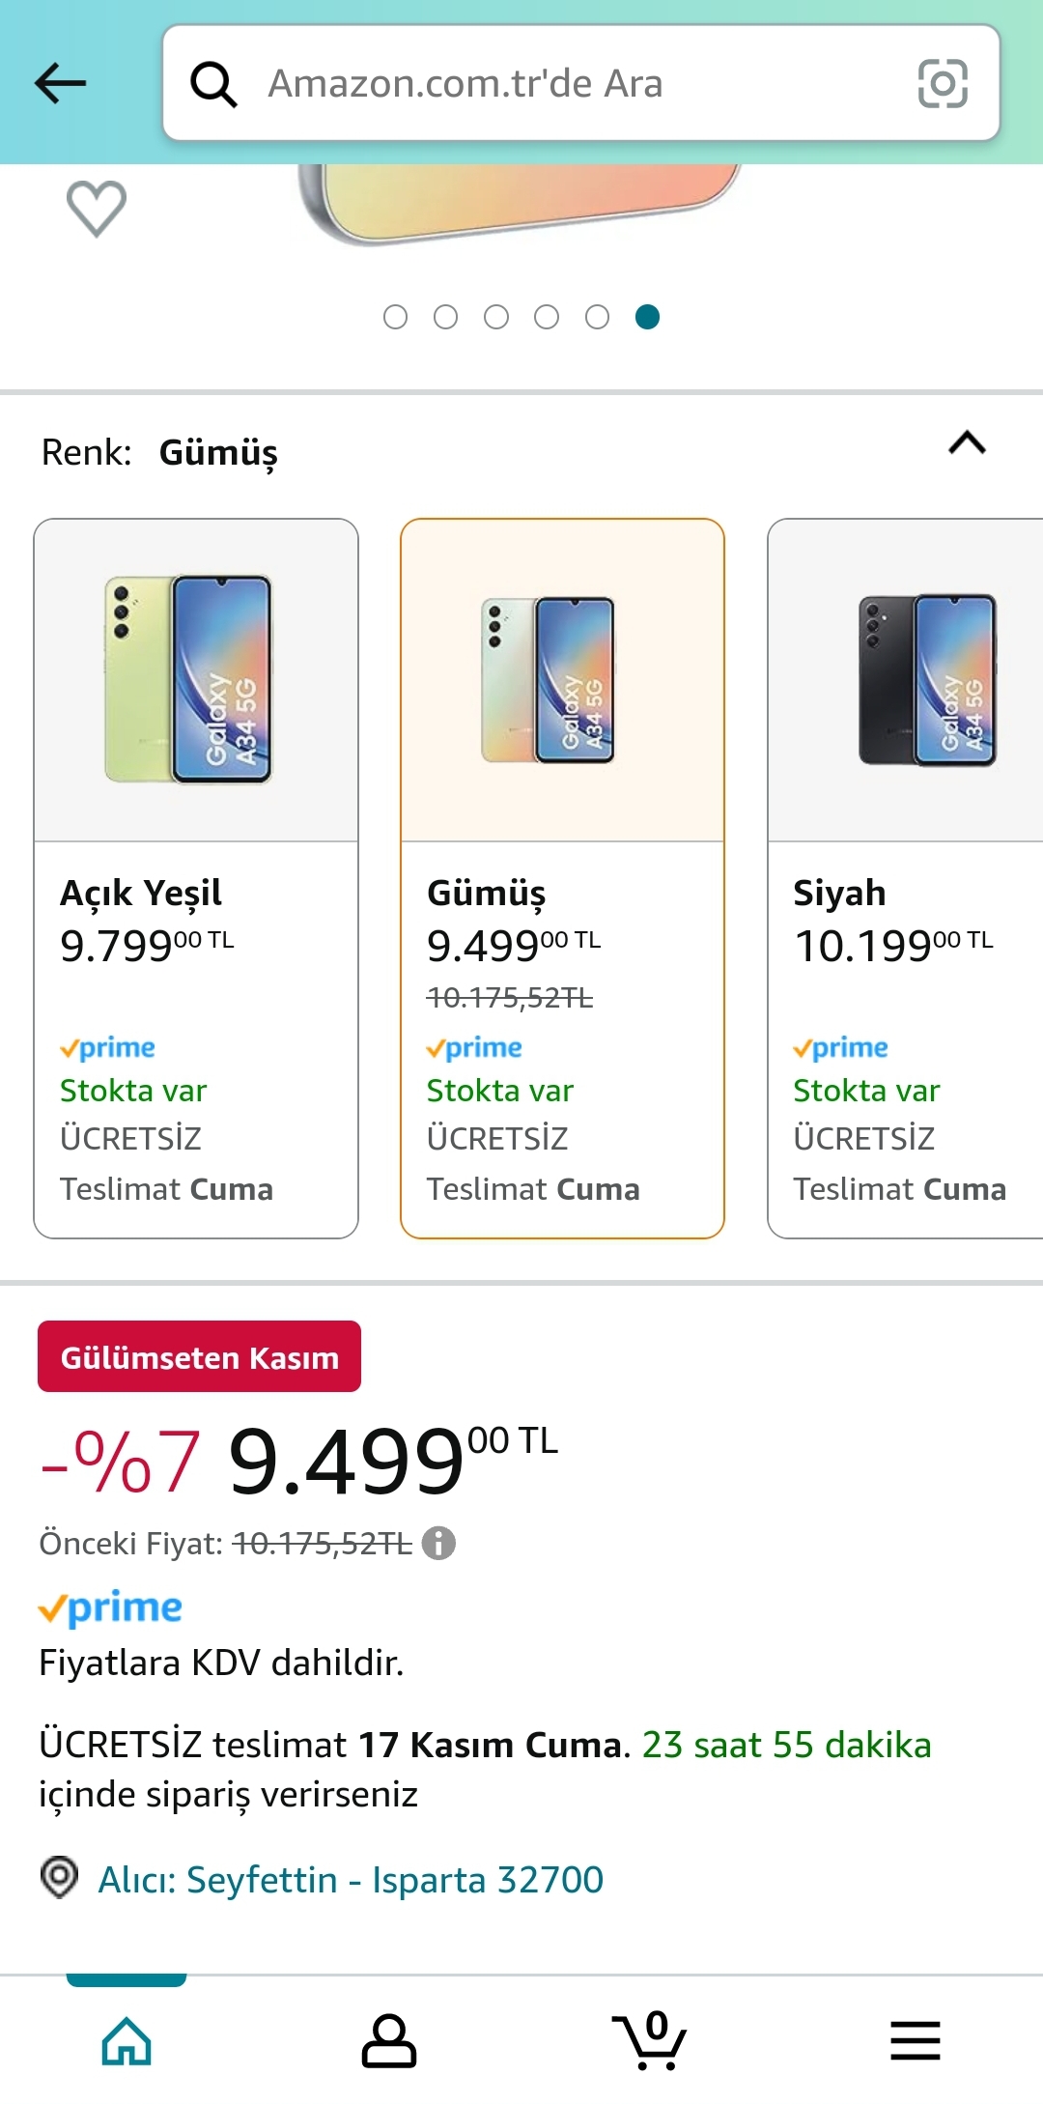1043x2104 pixels.
Task: Show previous price info icon
Action: 438,1543
